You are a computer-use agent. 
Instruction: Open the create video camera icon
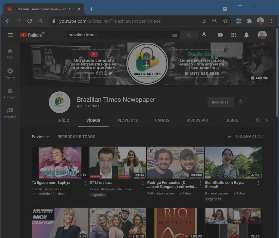pyautogui.click(x=220, y=35)
